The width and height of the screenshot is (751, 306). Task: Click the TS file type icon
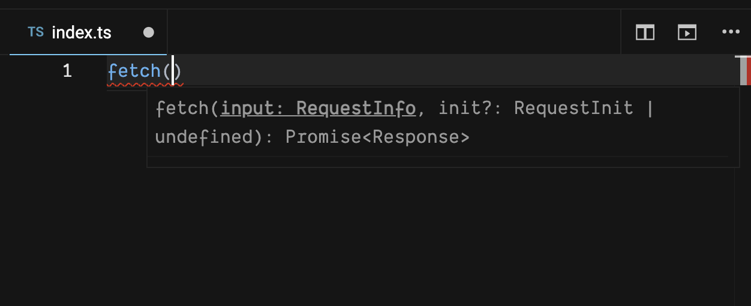click(35, 32)
